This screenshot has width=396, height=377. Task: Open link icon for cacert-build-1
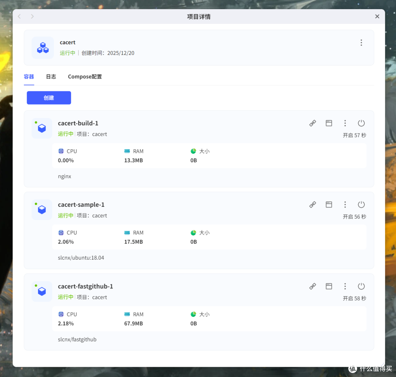(313, 123)
